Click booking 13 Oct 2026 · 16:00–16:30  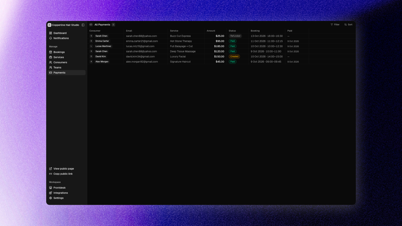(x=267, y=36)
